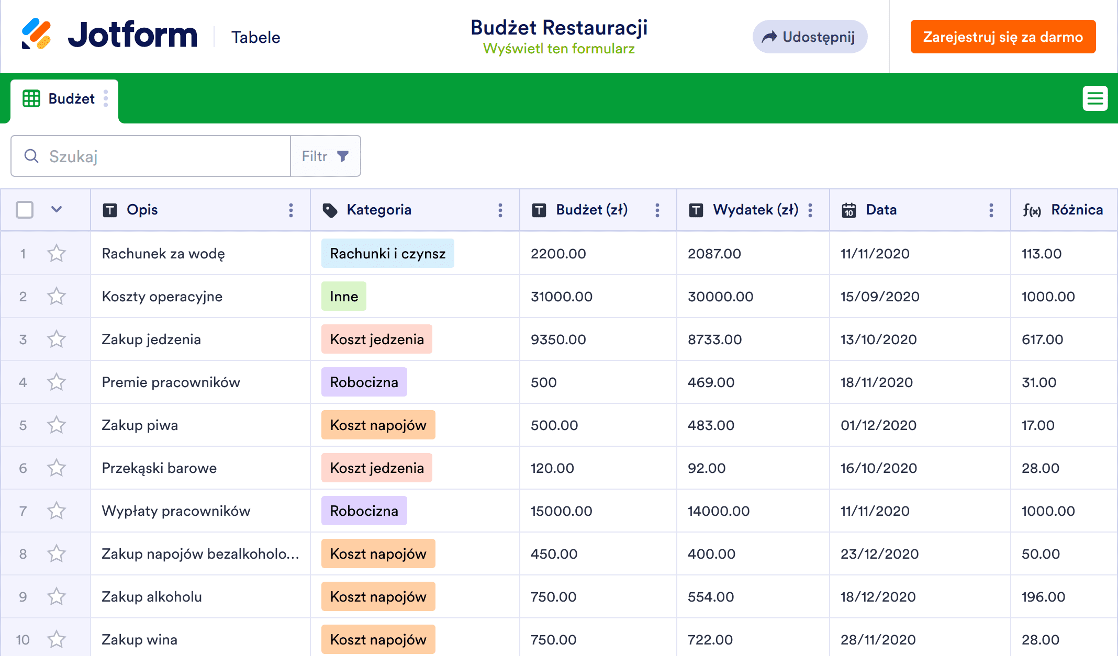Image resolution: width=1118 pixels, height=656 pixels.
Task: Open Budżet tab options dots
Action: click(106, 98)
